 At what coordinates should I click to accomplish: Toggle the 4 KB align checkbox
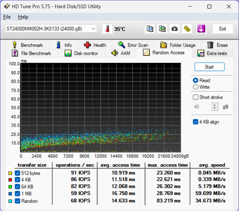(x=195, y=122)
